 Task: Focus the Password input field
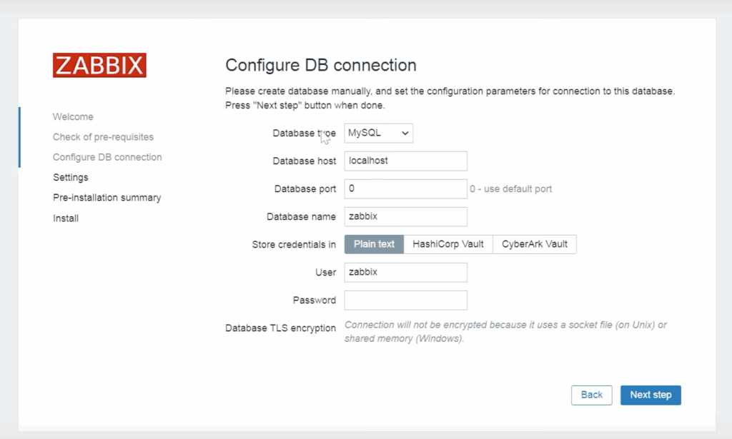[406, 300]
